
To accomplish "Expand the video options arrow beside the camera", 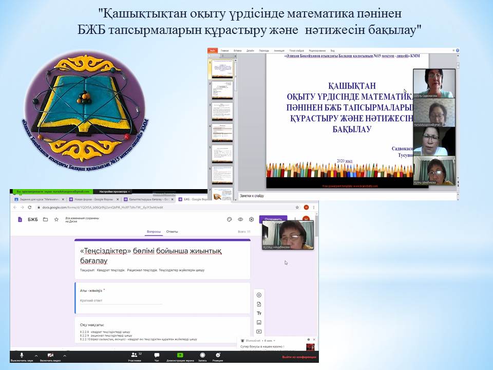I will point(65,355).
